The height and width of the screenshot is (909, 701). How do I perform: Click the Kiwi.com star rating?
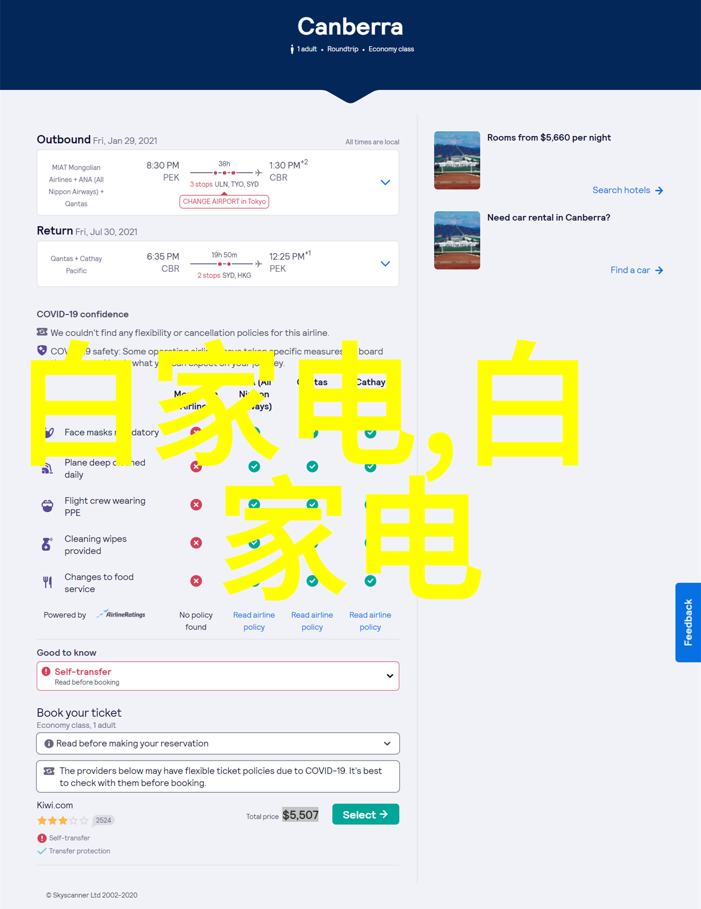coord(63,820)
